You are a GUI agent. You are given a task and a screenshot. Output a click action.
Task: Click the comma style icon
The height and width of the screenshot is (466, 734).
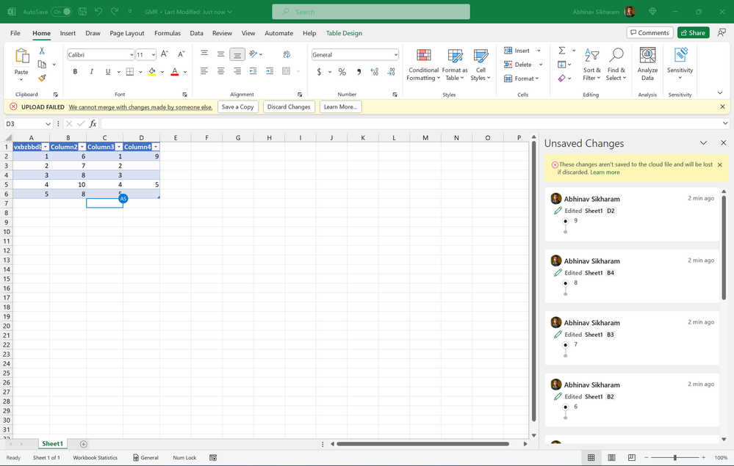point(359,71)
